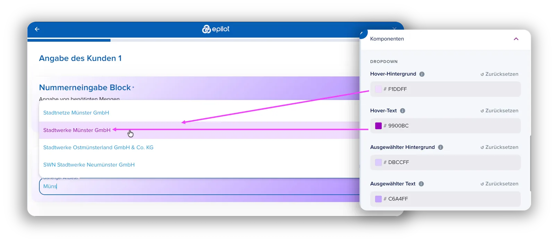Reset Ausgewählter Hintergrund with Zurücksetzen
The image size is (555, 243).
499,147
